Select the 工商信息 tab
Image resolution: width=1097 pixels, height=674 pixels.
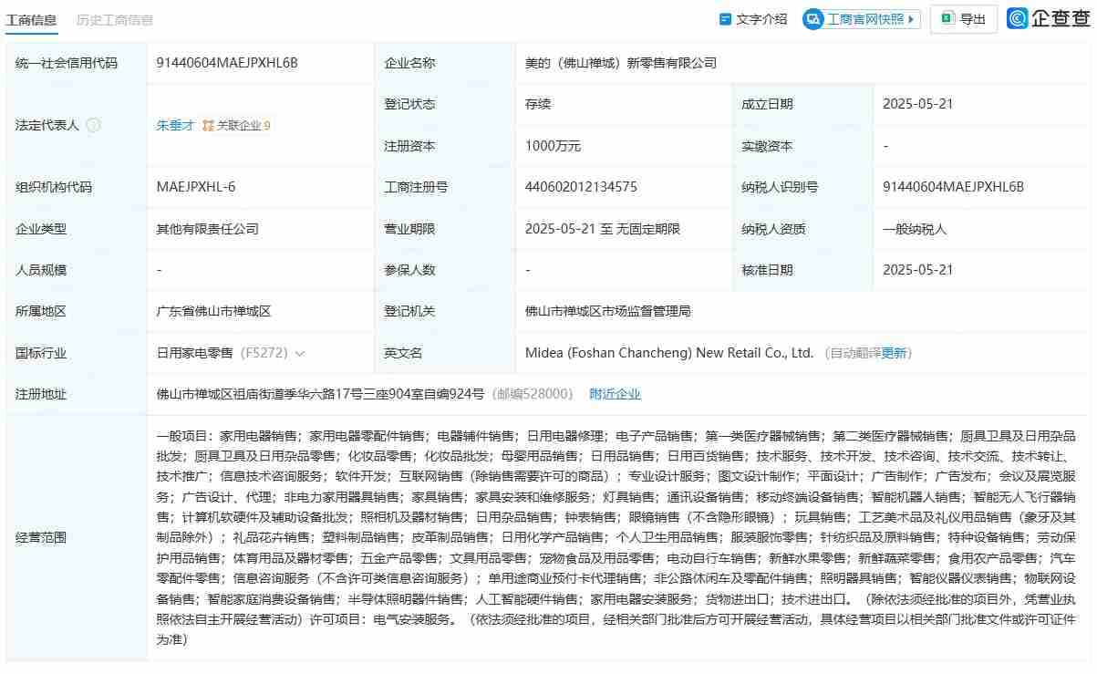(x=32, y=18)
